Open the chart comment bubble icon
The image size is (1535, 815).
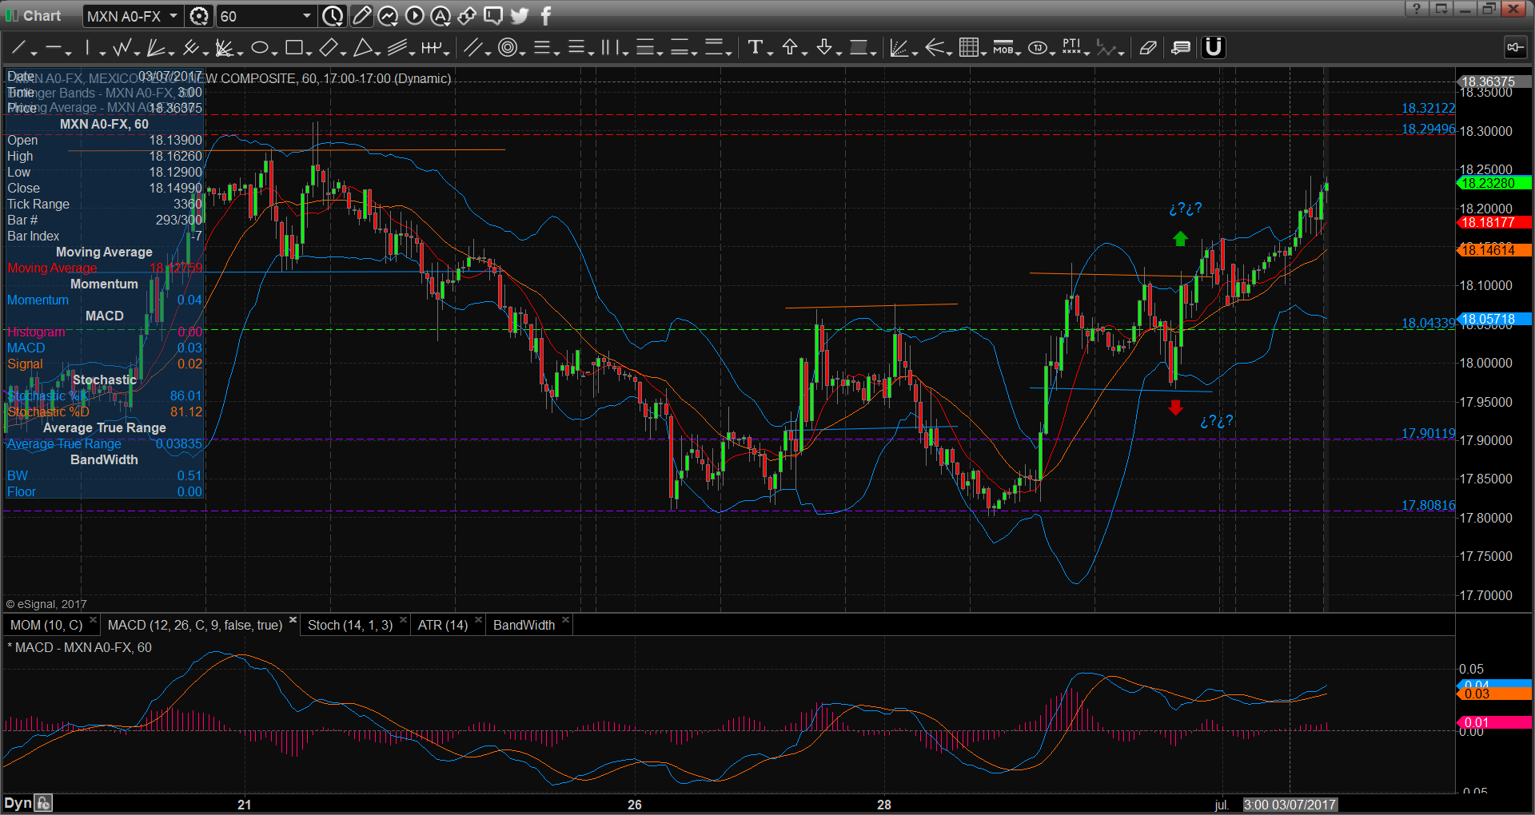493,16
